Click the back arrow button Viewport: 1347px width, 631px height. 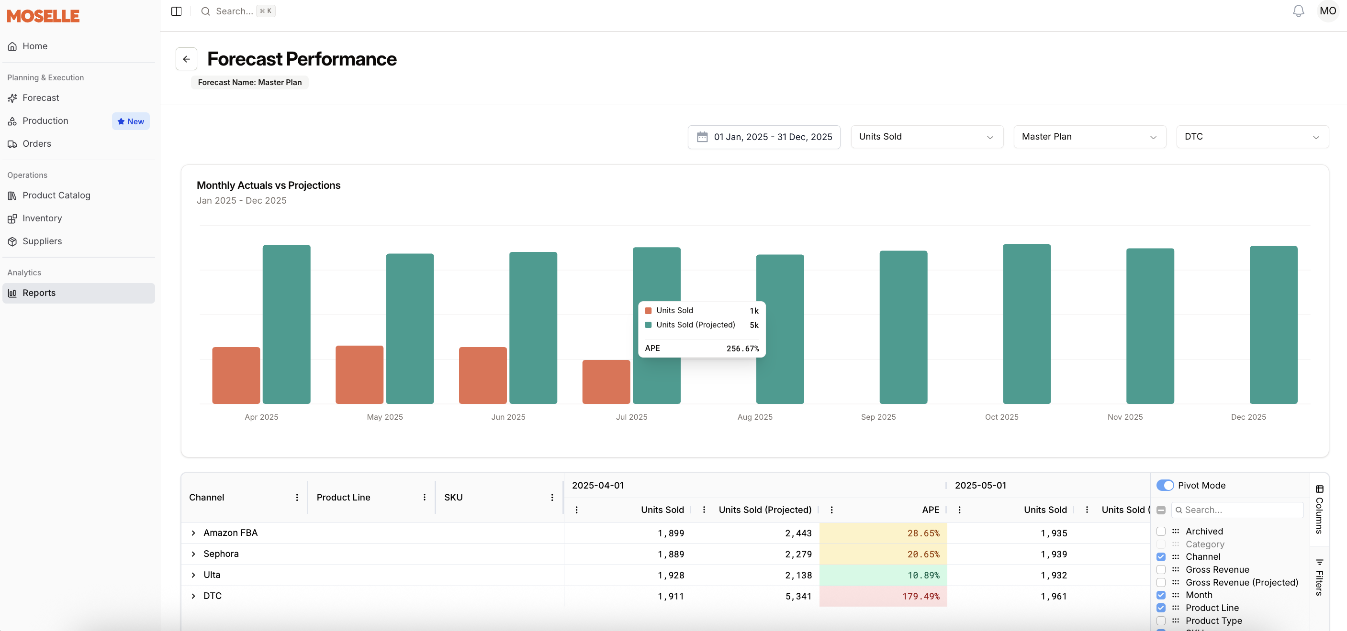click(186, 59)
